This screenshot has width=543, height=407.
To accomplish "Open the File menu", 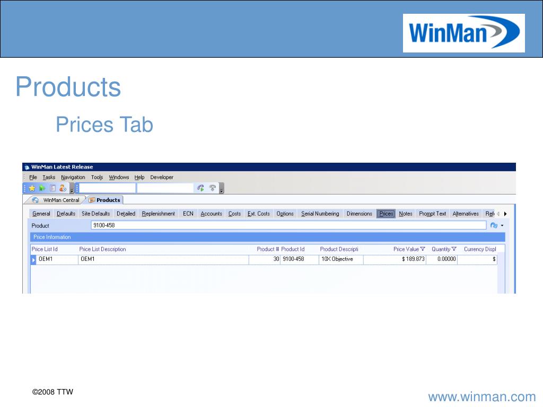I will [33, 177].
